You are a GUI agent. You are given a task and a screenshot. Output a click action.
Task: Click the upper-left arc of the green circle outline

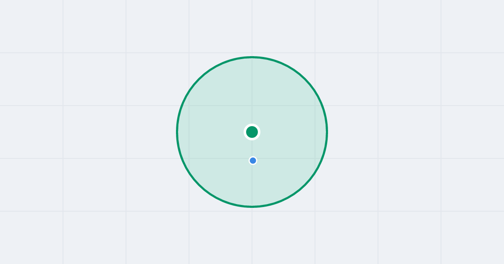coord(199,79)
